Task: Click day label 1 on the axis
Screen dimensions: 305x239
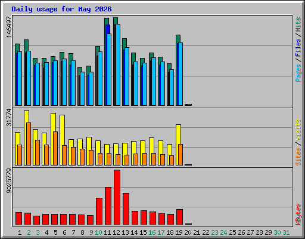Action: tap(20, 232)
